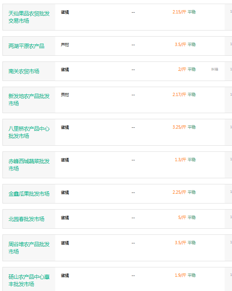Open the 北园春批发市场 link
This screenshot has width=232, height=291.
(26, 219)
